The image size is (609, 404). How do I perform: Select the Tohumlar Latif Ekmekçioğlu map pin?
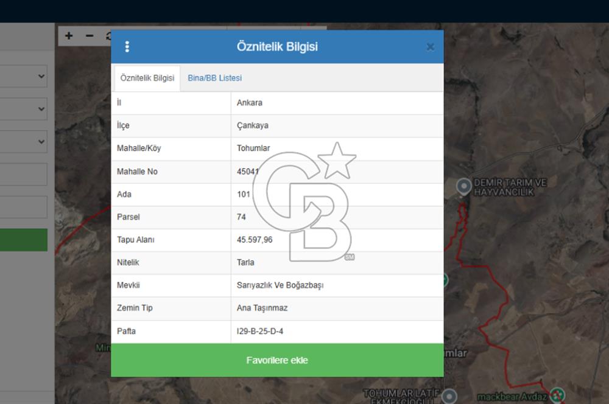pyautogui.click(x=449, y=395)
